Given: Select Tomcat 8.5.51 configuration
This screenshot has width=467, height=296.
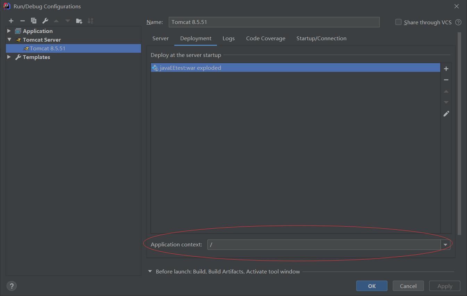Looking at the screenshot, I should (x=73, y=48).
